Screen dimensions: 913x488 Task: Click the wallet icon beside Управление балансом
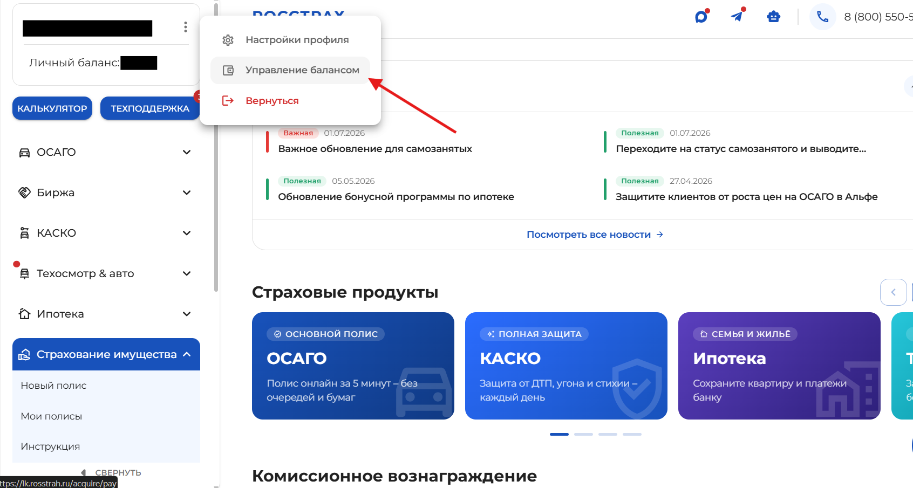(228, 70)
